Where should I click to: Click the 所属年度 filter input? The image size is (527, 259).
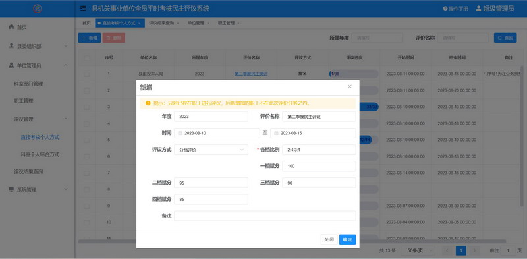click(x=377, y=38)
